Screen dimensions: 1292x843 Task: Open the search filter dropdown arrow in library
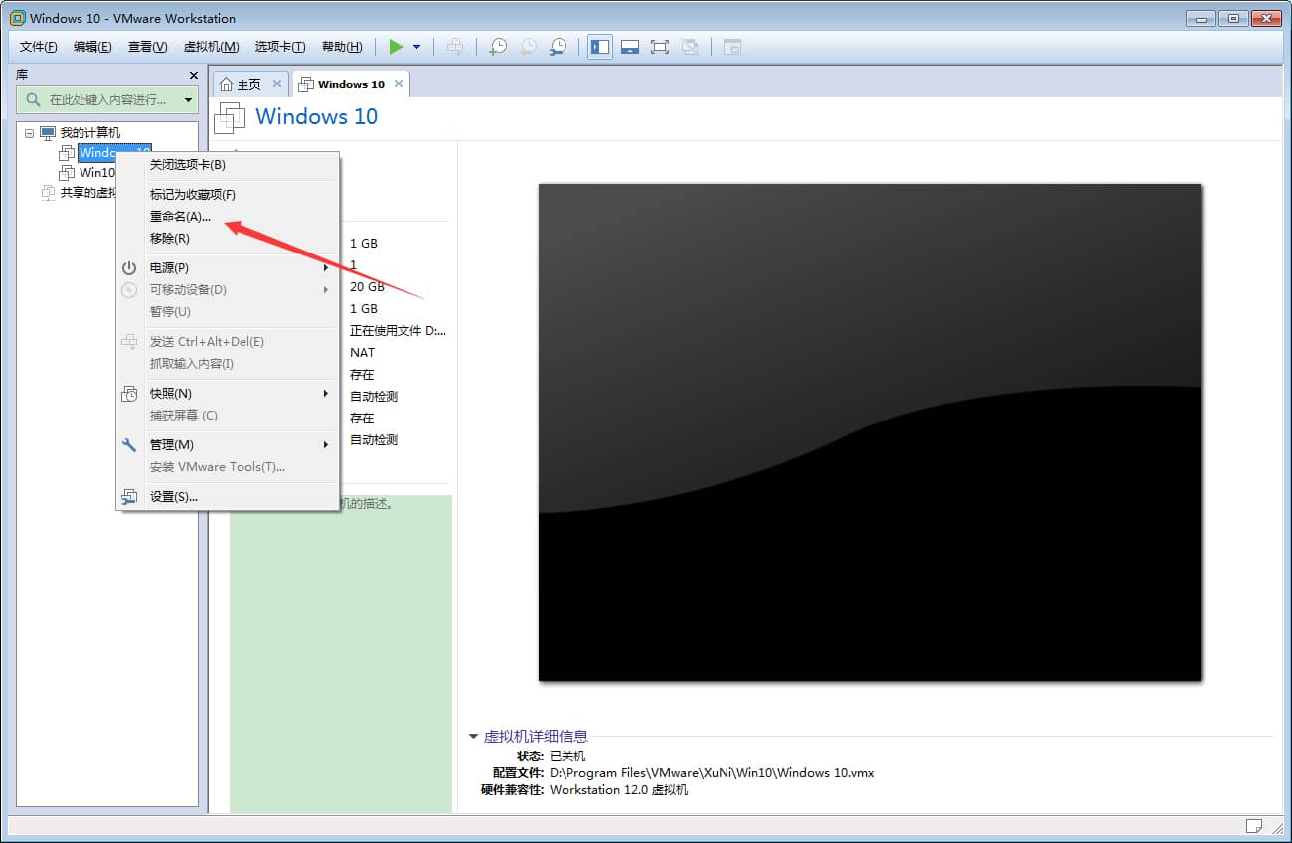188,100
